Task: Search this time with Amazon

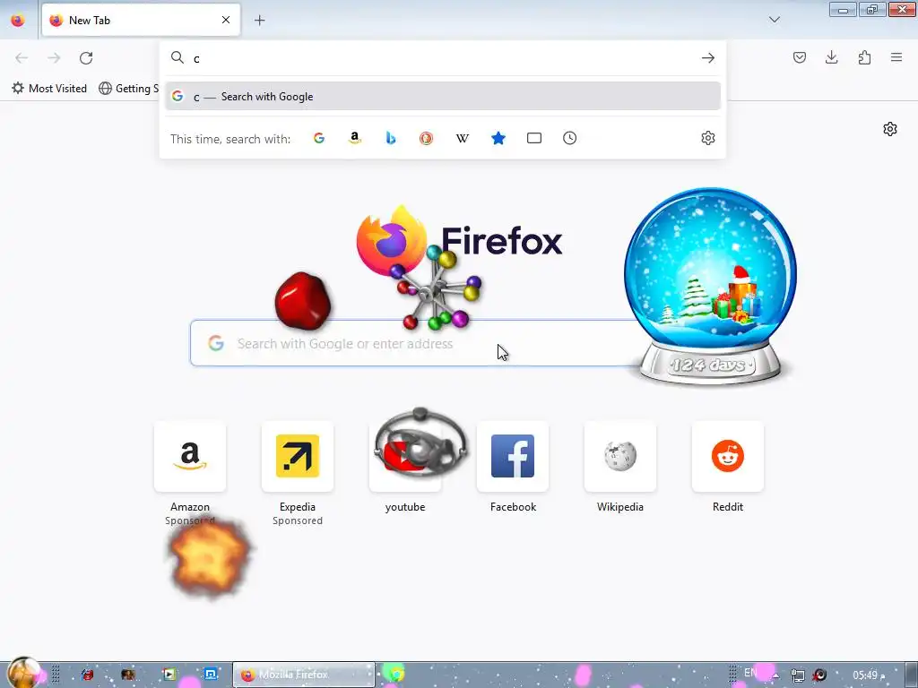Action: tap(355, 138)
